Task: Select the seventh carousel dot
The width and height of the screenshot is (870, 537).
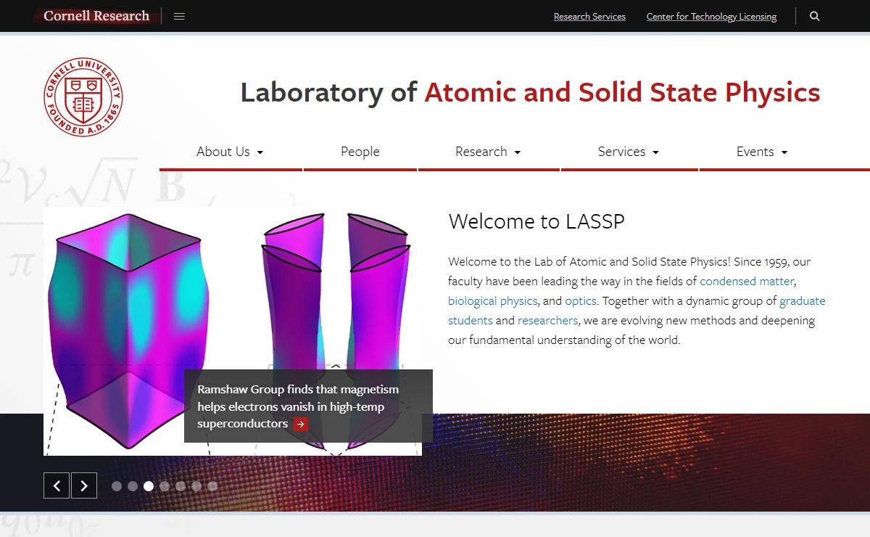Action: [212, 486]
